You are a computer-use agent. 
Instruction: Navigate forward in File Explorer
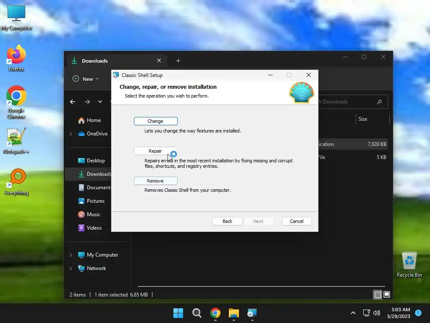coord(87,102)
